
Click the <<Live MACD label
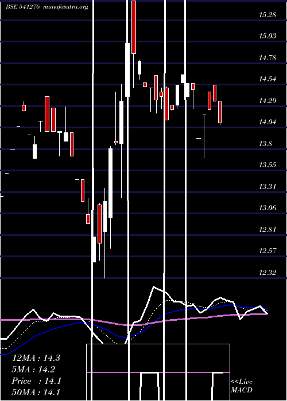[x=242, y=386]
